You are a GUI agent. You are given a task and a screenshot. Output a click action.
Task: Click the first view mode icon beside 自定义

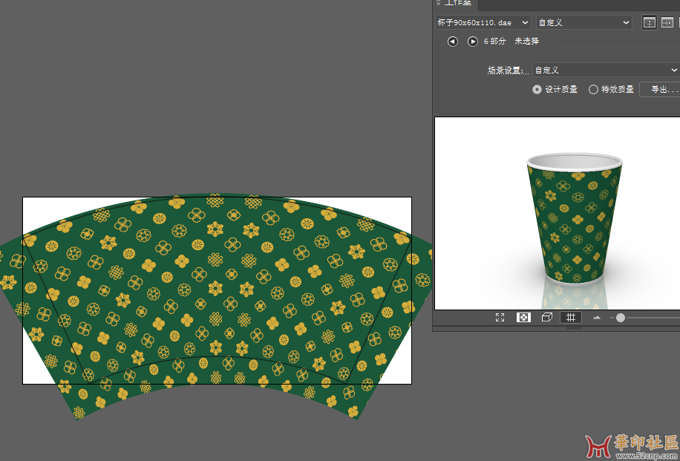650,23
